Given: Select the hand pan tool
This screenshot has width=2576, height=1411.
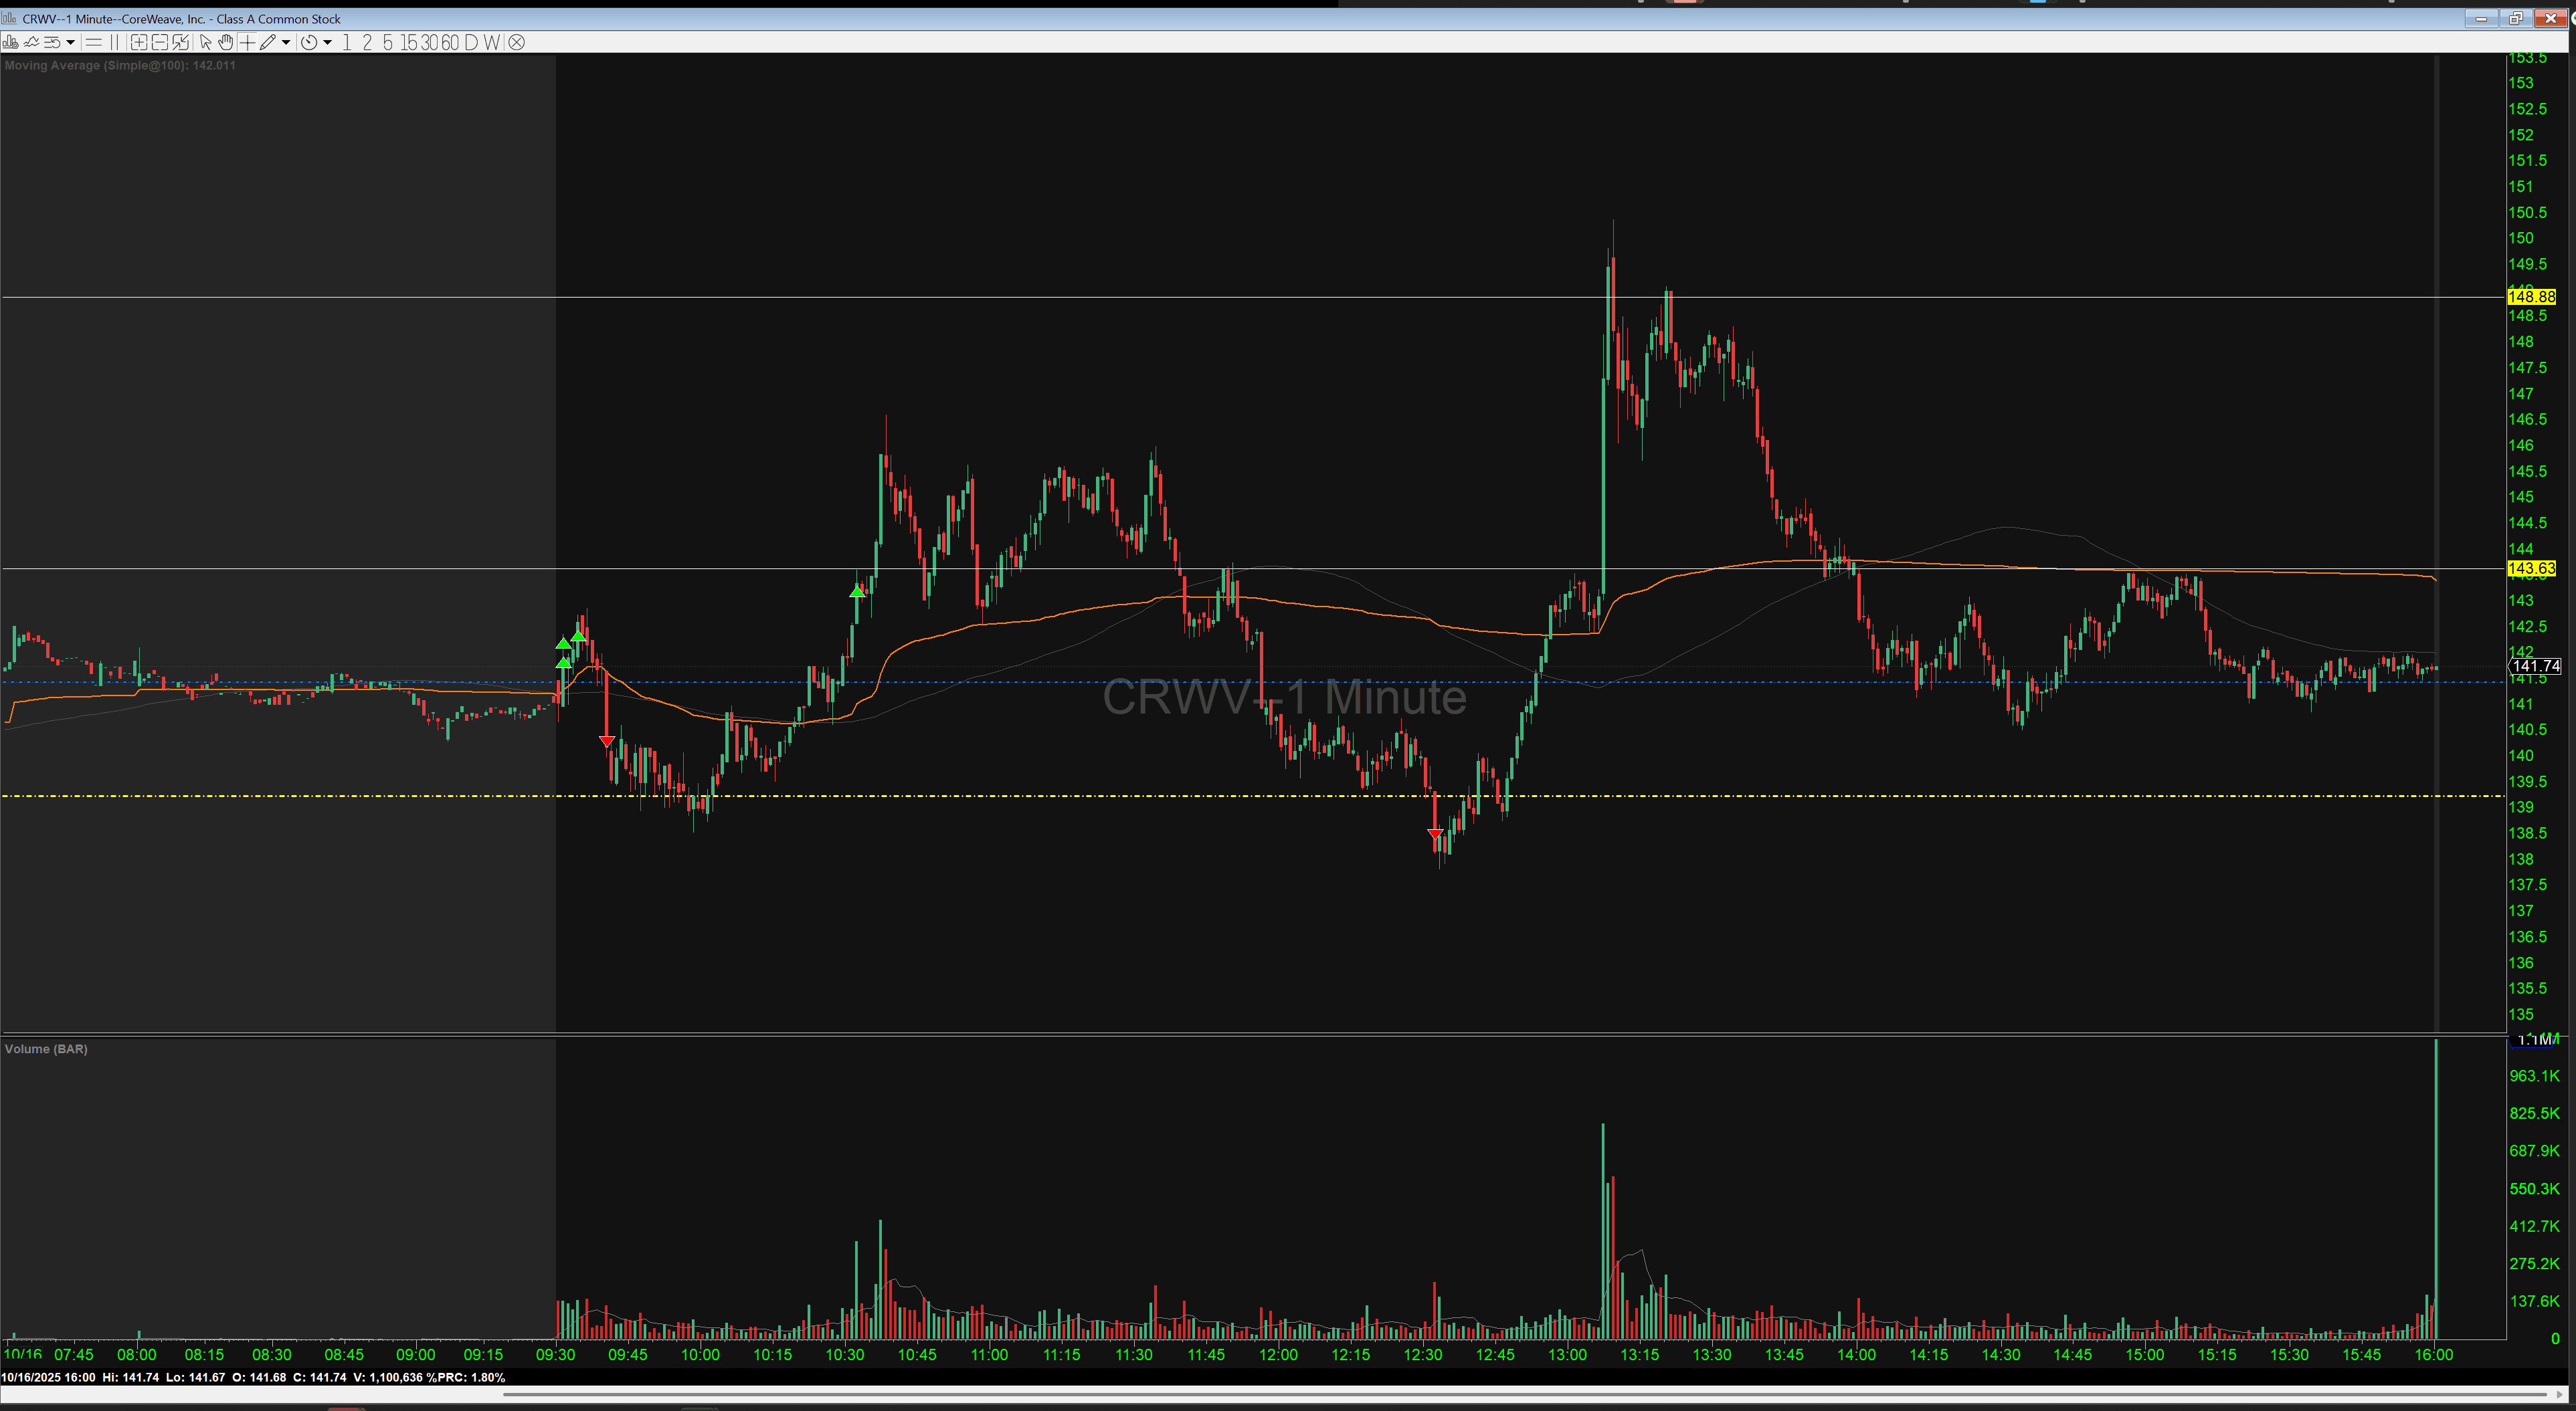Looking at the screenshot, I should (225, 42).
